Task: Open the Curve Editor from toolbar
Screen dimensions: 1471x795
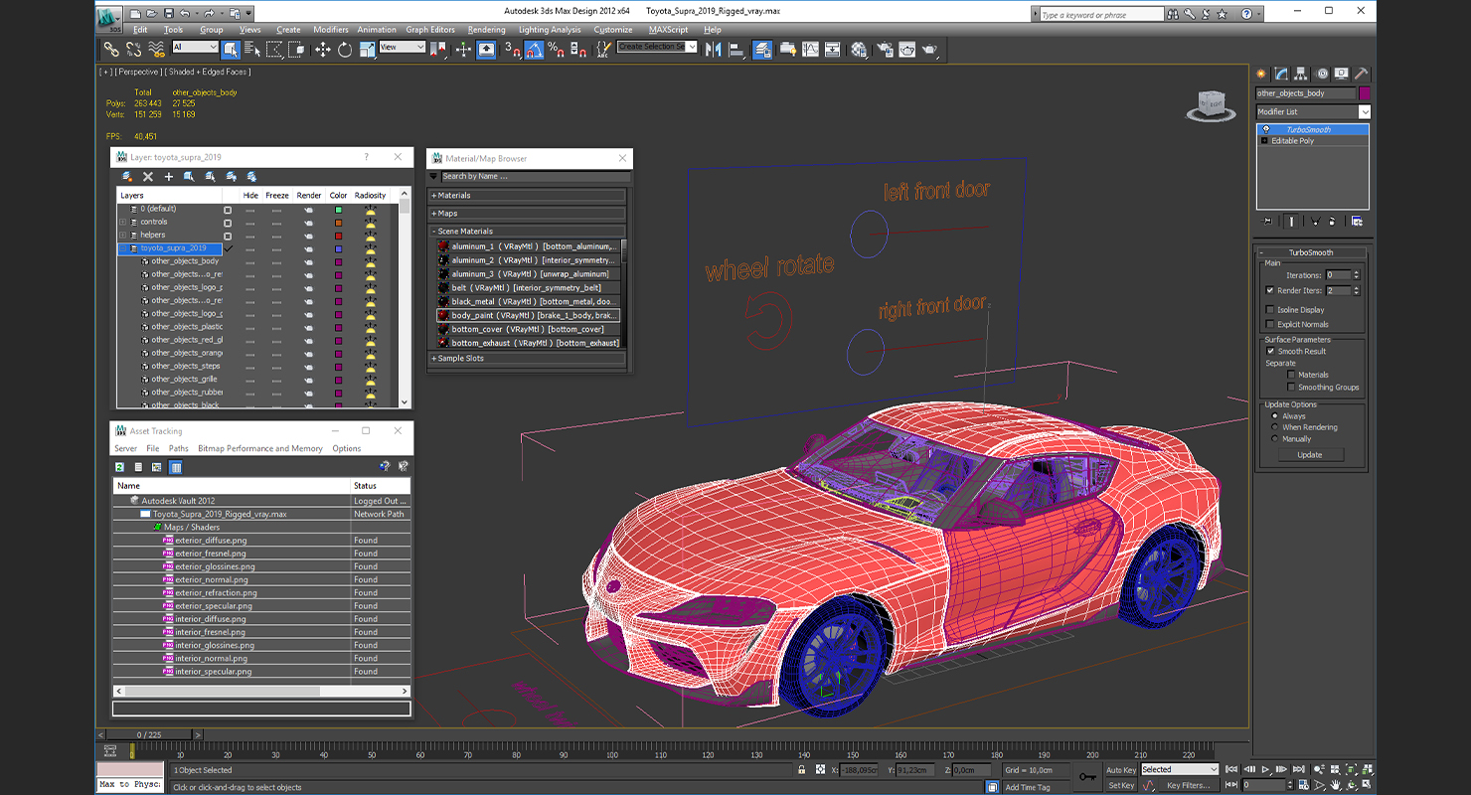Action: (810, 49)
